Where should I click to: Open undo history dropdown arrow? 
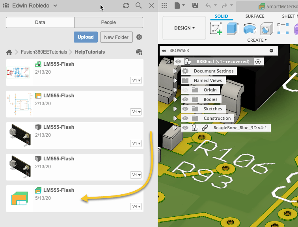[216, 5]
